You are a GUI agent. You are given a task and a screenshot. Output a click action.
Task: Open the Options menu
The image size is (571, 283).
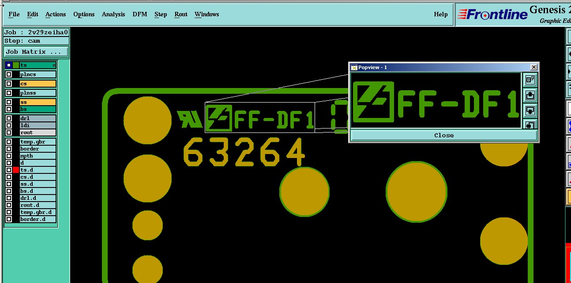click(x=84, y=15)
